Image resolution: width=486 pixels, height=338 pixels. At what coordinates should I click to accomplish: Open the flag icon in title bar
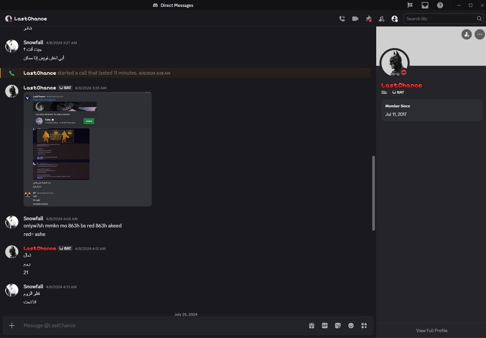[410, 5]
